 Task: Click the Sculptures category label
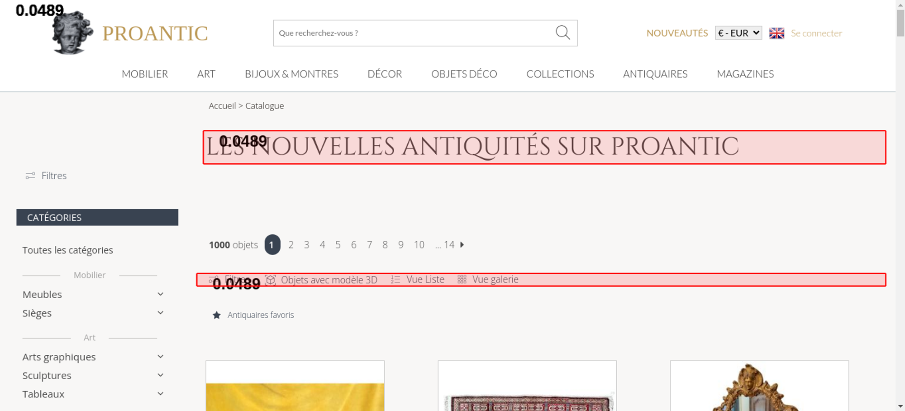47,375
